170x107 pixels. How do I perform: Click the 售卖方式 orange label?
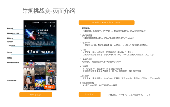pos(89,95)
